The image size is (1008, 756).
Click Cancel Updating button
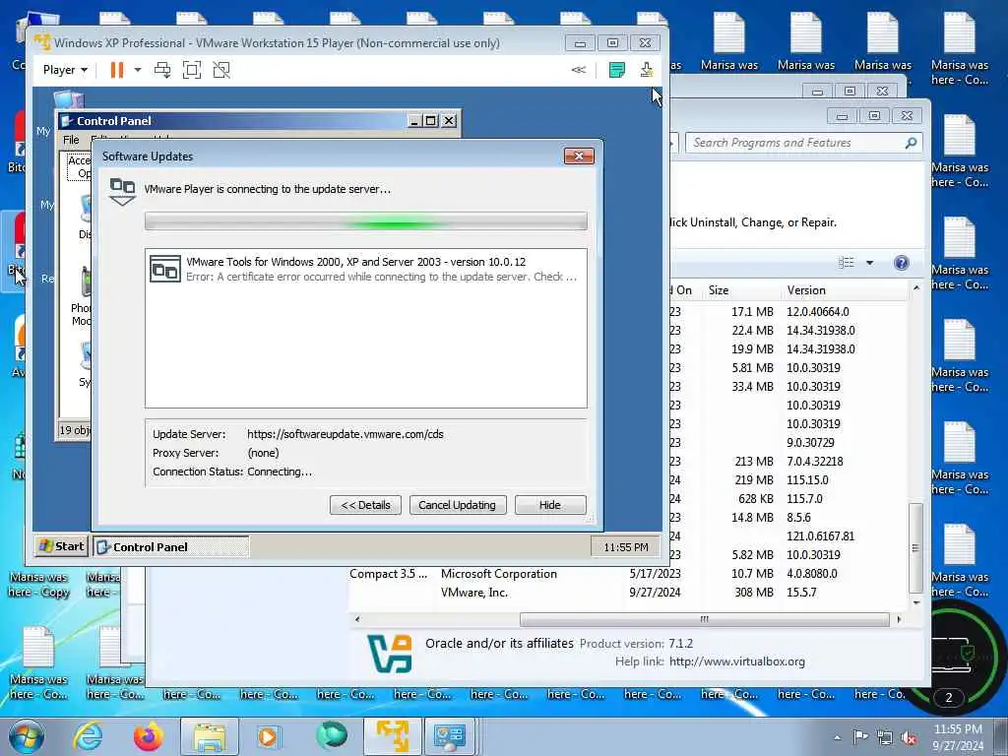[457, 505]
